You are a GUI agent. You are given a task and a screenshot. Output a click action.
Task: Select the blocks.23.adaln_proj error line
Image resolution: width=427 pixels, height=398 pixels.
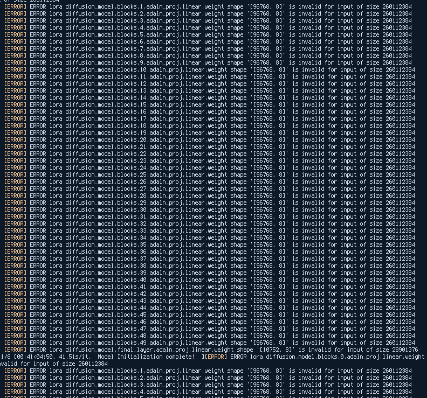click(209, 161)
